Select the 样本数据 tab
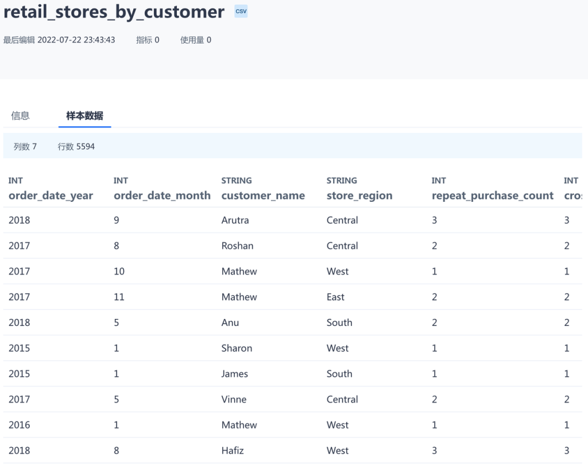 click(x=85, y=116)
